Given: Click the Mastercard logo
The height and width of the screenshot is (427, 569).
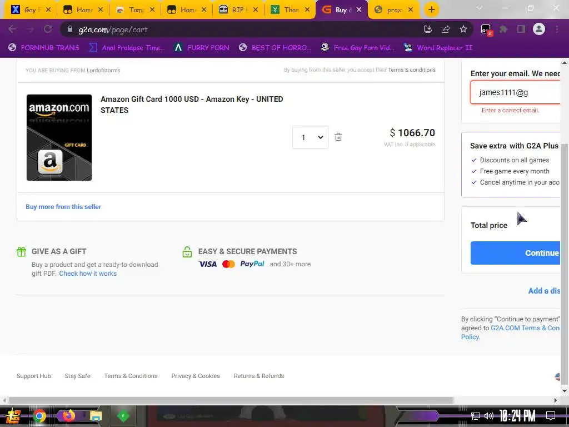Looking at the screenshot, I should [x=228, y=264].
